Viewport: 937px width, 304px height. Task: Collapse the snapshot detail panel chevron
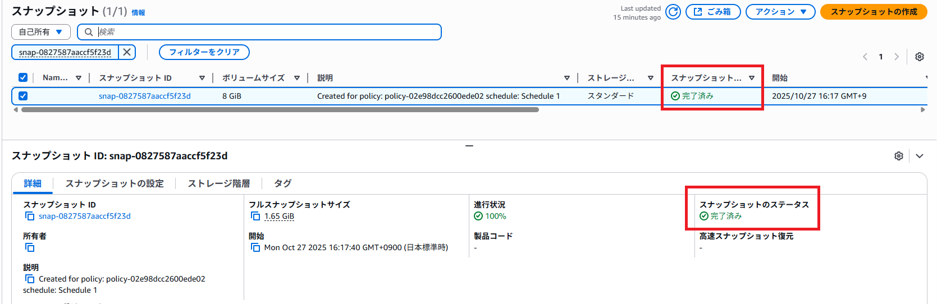coord(919,156)
